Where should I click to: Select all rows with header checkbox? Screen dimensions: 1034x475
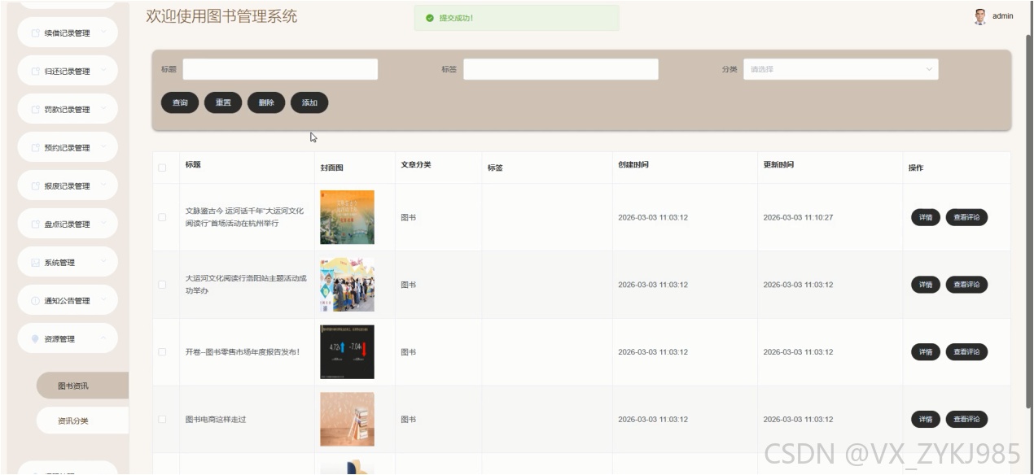[162, 168]
